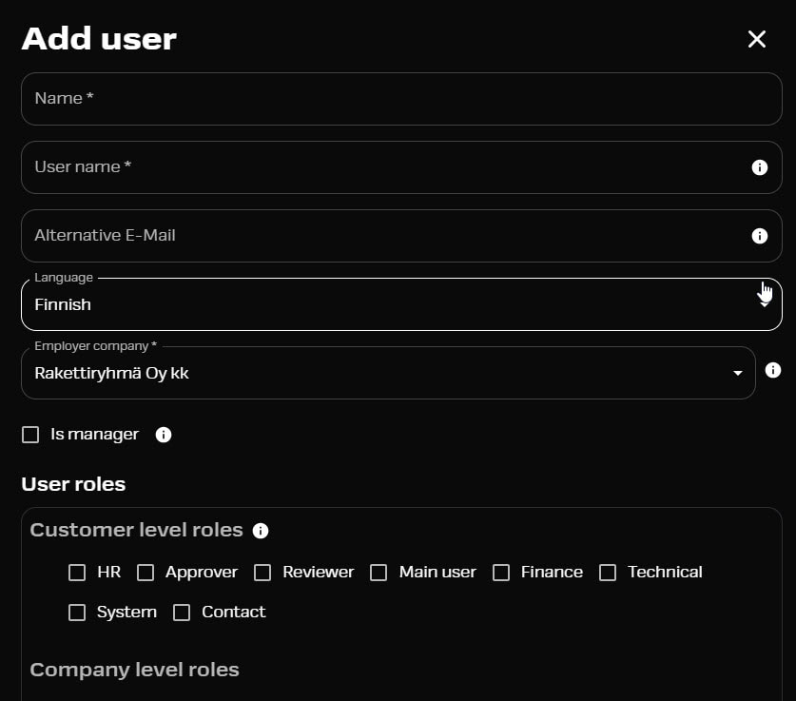796x701 pixels.
Task: Close the Add user dialog
Action: [x=756, y=39]
